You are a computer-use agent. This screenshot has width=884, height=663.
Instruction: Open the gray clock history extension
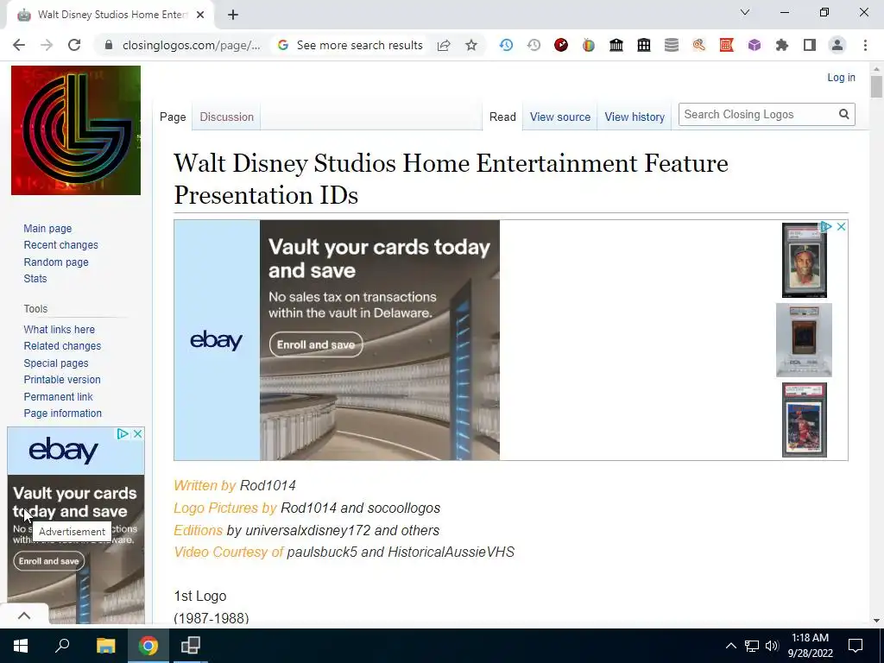point(534,45)
